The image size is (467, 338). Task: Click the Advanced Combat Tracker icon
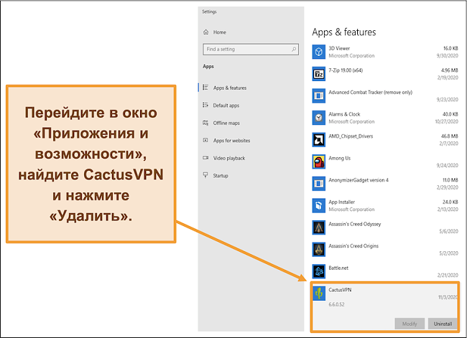coord(319,96)
